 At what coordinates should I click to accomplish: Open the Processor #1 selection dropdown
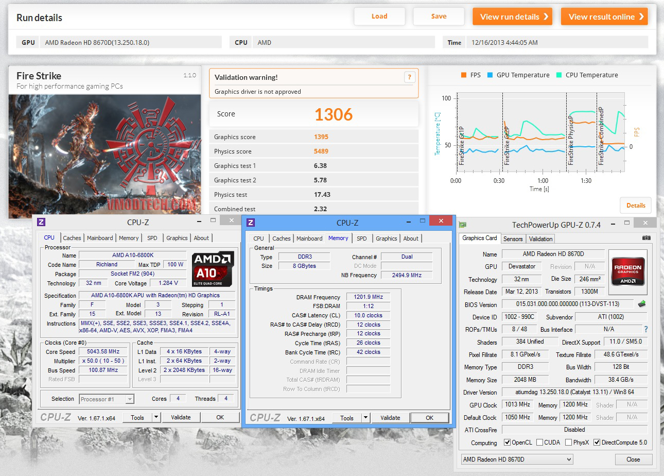[x=107, y=399]
